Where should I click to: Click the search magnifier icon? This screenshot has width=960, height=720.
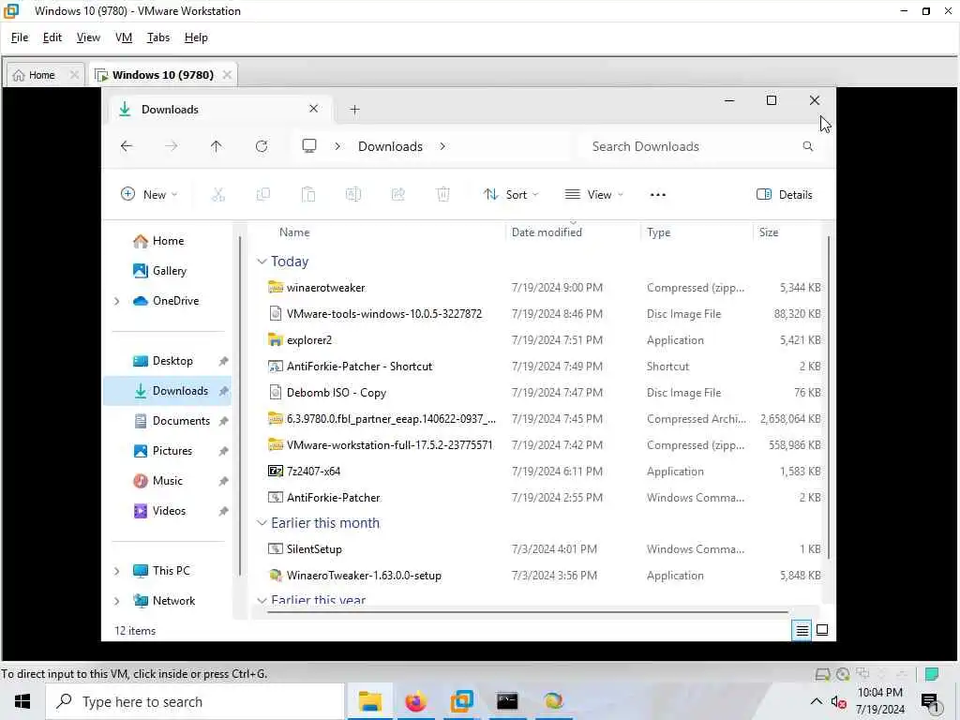click(x=807, y=146)
